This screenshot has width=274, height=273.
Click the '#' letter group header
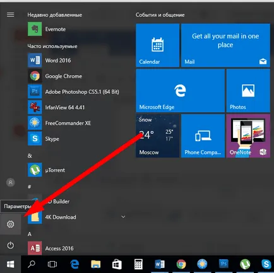pyautogui.click(x=30, y=187)
